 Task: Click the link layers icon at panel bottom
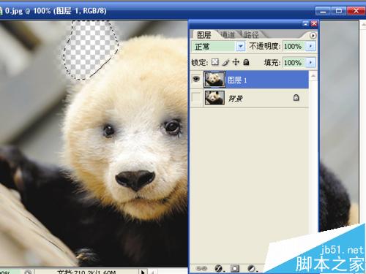(x=201, y=268)
